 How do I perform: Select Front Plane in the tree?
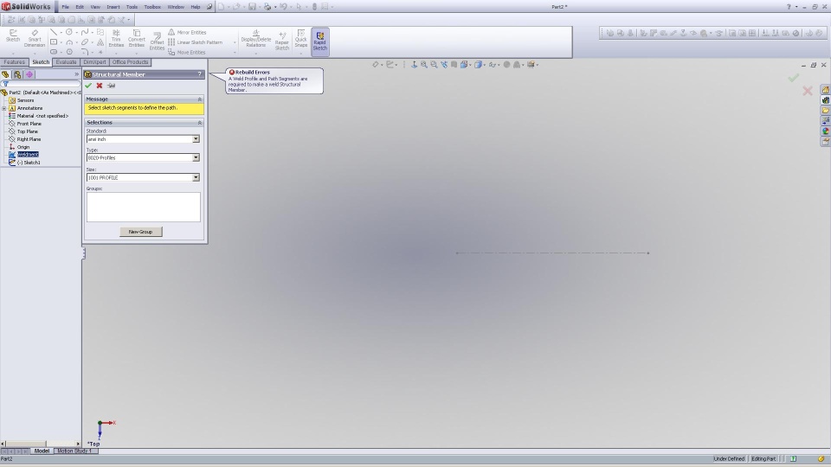29,124
